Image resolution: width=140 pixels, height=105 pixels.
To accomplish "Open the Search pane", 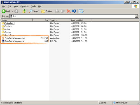I will pyautogui.click(x=34, y=11).
